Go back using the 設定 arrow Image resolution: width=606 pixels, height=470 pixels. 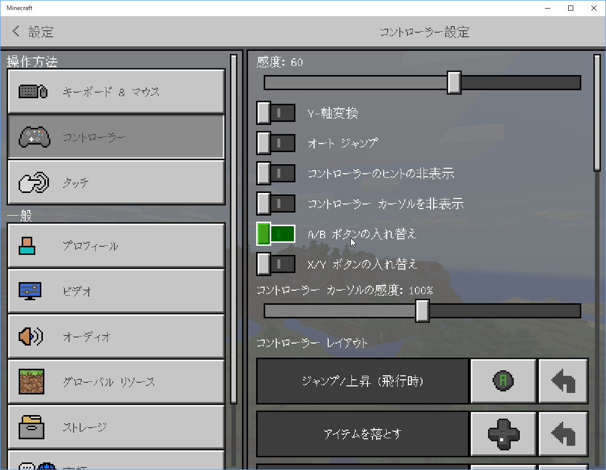(16, 32)
